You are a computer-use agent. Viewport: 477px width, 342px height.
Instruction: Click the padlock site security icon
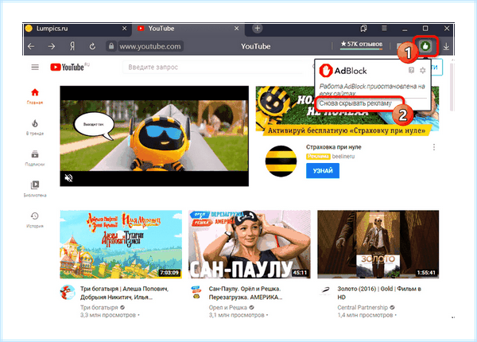pos(111,46)
